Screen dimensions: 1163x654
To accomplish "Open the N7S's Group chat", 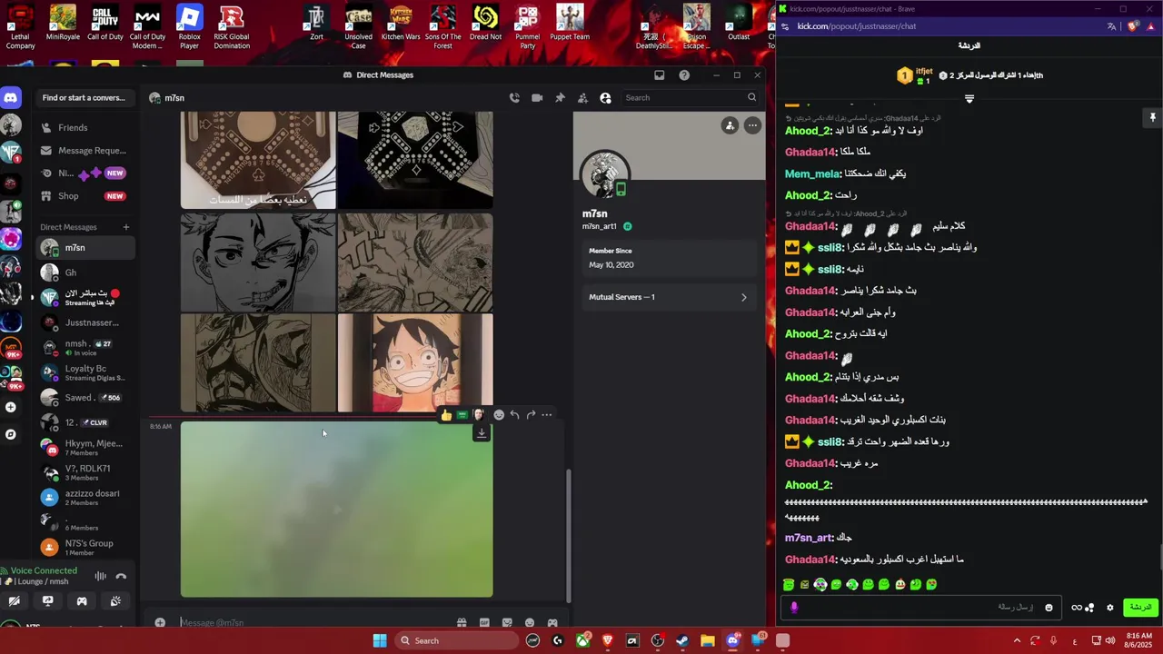I will (x=85, y=548).
